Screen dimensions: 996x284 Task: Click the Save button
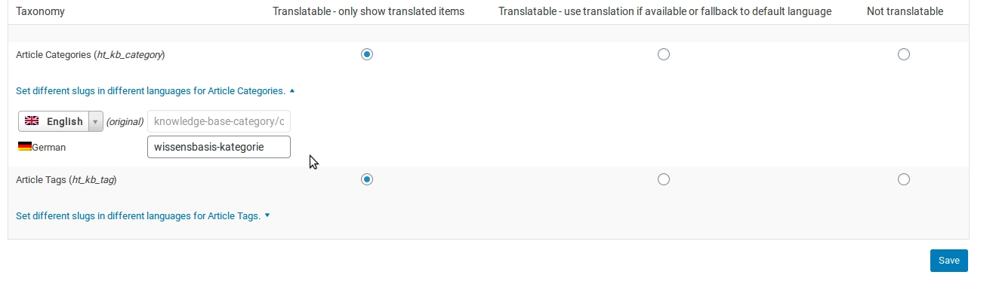click(x=949, y=261)
